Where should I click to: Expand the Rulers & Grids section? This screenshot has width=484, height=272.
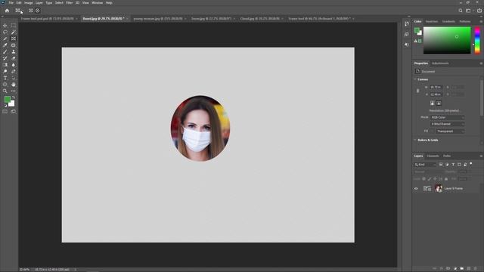[x=415, y=140]
